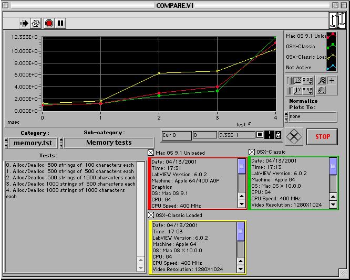The image size is (350, 280).
Task: Toggle the cursor lock icon
Action: (x=278, y=135)
